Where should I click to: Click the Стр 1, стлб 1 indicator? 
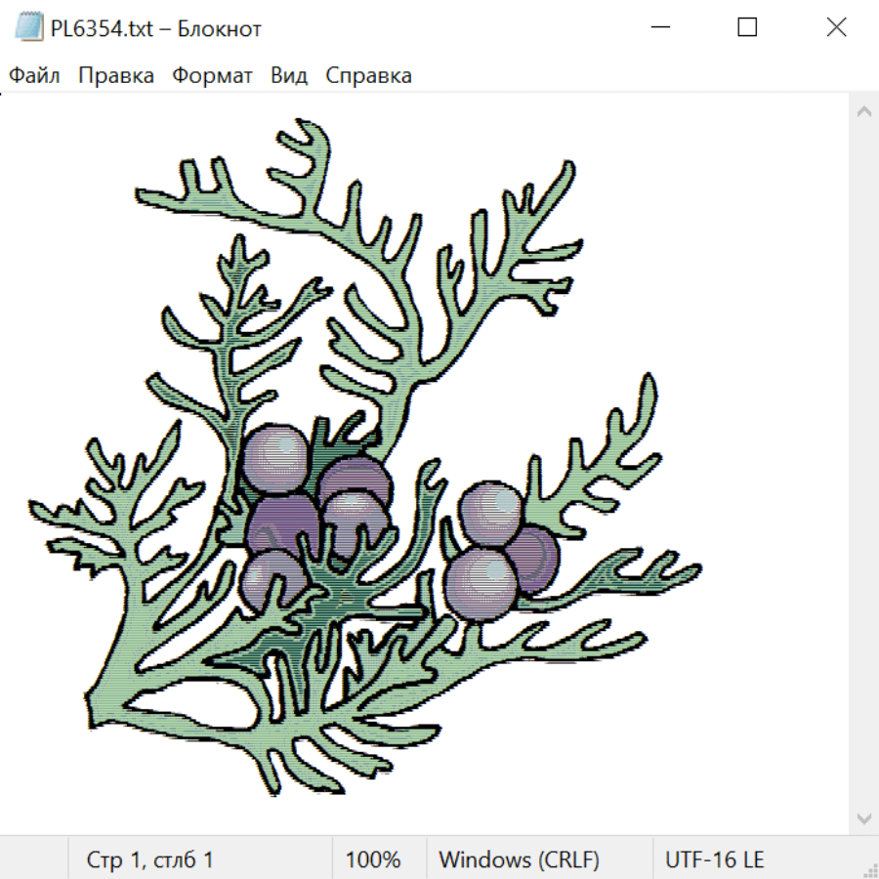149,860
